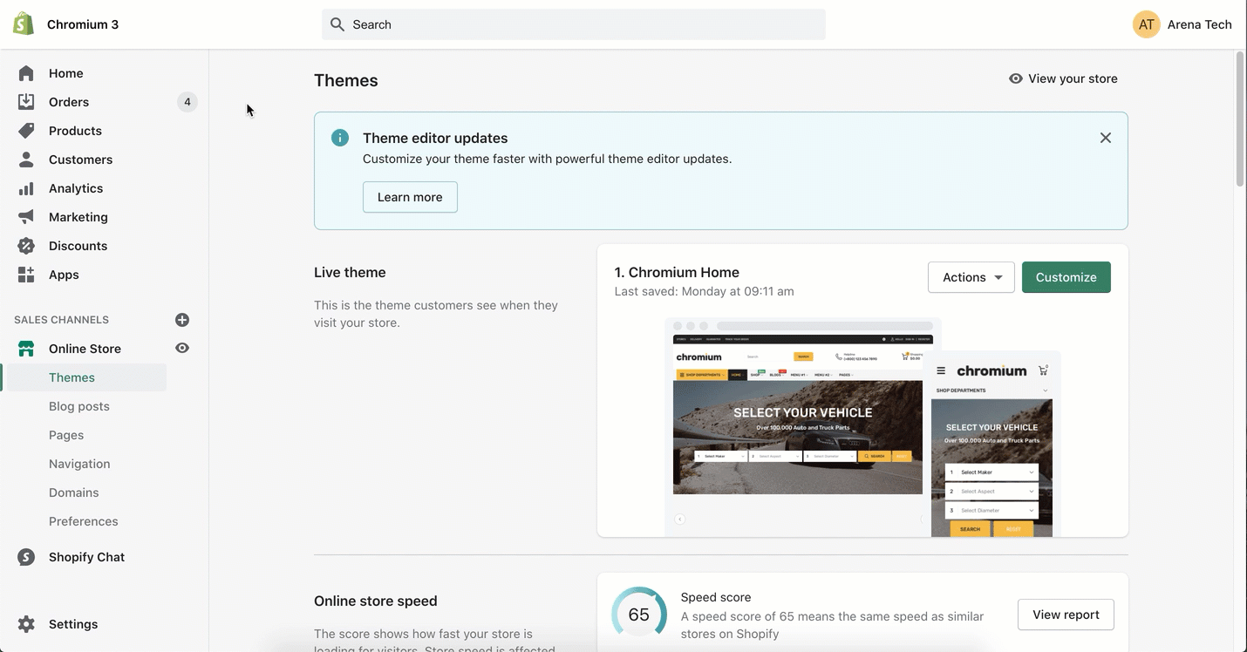The width and height of the screenshot is (1247, 652).
Task: Click the Online Store storefront icon
Action: (26, 349)
